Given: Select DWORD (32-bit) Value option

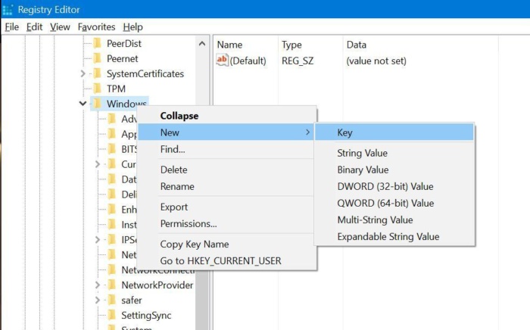Looking at the screenshot, I should (x=385, y=186).
